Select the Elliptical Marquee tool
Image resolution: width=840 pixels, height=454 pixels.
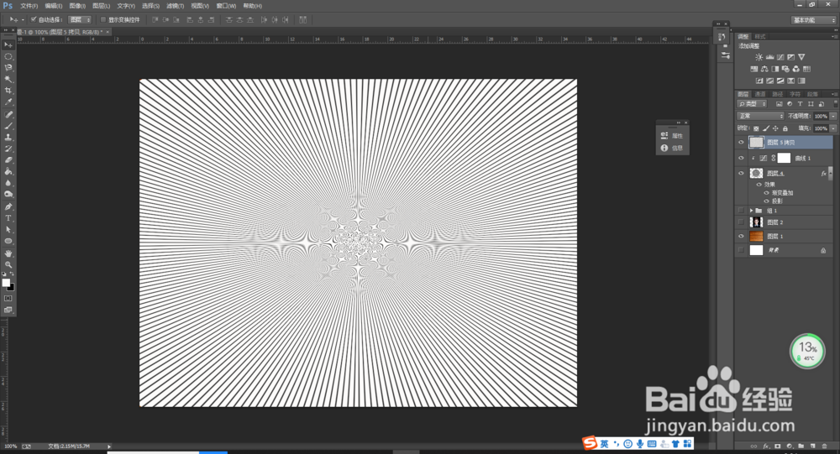8,56
